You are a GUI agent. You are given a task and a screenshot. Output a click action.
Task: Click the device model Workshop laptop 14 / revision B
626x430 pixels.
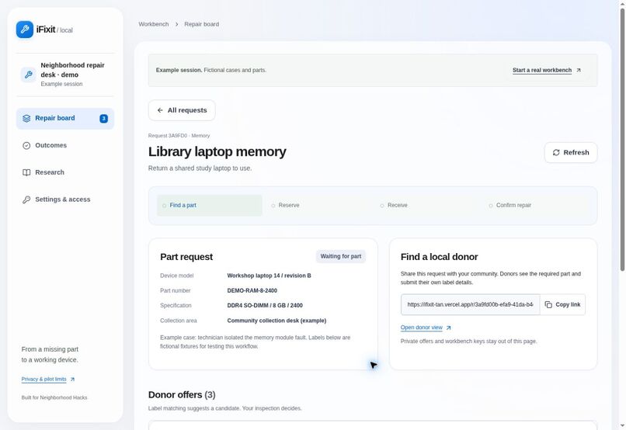269,276
